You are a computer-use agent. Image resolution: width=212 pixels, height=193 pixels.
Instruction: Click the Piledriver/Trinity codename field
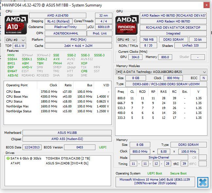point(66,27)
